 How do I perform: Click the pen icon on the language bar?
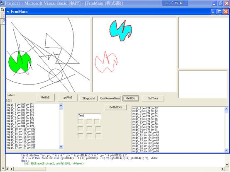coord(171,3)
